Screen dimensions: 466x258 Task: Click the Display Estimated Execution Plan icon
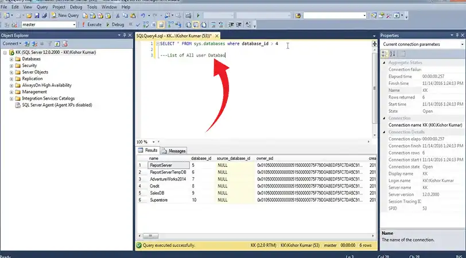coord(146,25)
